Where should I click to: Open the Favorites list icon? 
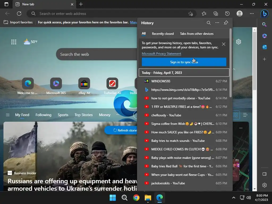coord(204,14)
